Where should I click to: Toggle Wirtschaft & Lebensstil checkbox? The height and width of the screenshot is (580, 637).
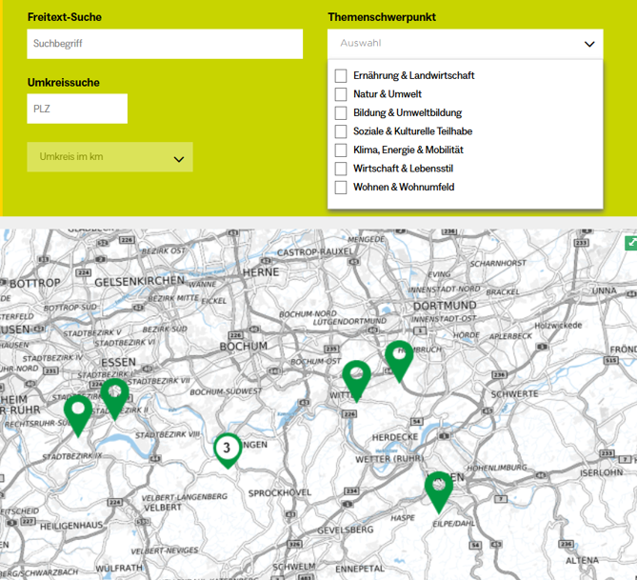click(x=341, y=169)
